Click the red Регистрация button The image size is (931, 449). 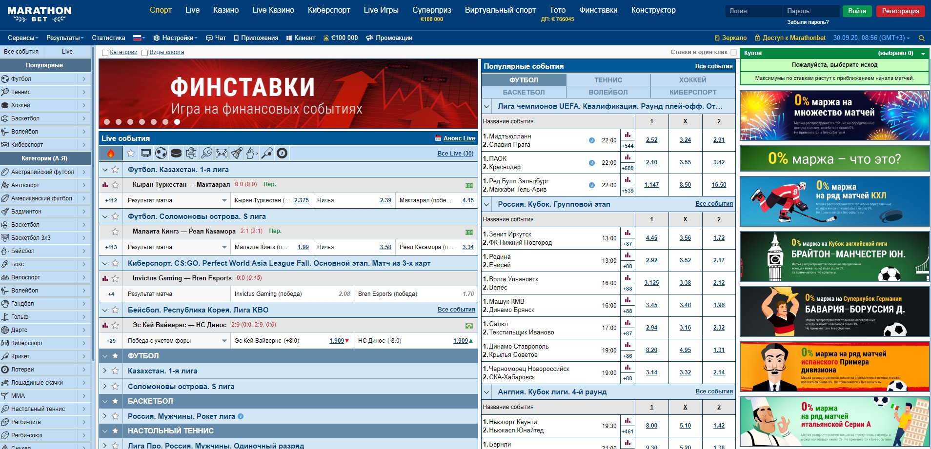pyautogui.click(x=900, y=11)
